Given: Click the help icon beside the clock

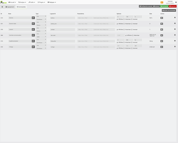Looking at the screenshot, I should coord(176,2).
